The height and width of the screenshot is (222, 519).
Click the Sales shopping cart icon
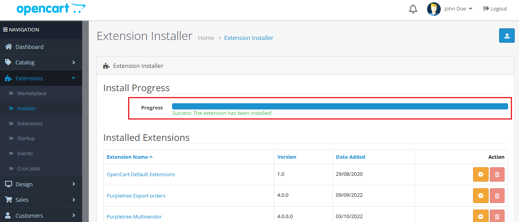coord(8,199)
